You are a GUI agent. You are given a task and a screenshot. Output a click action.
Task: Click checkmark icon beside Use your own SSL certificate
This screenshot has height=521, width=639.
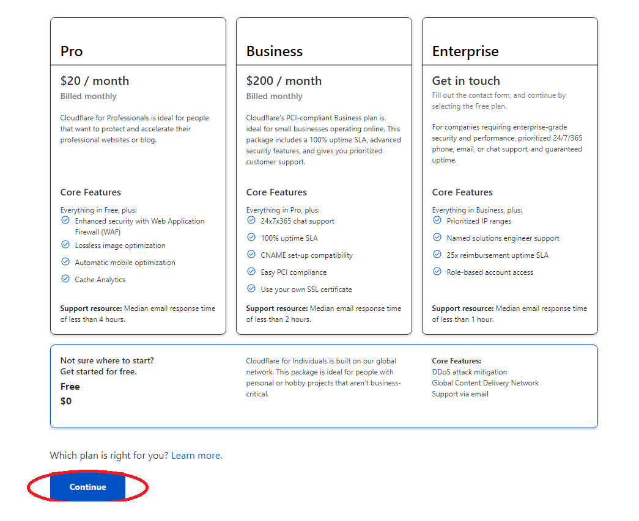tap(251, 288)
